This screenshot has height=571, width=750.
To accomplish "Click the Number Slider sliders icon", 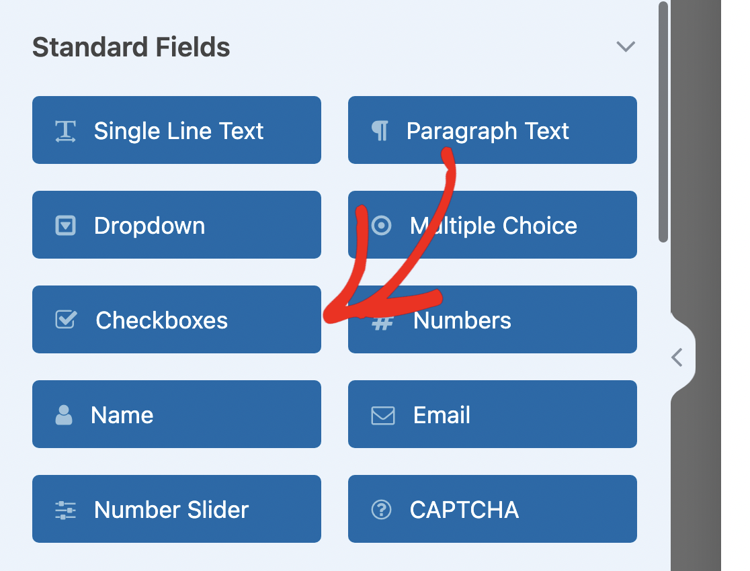I will [x=65, y=510].
